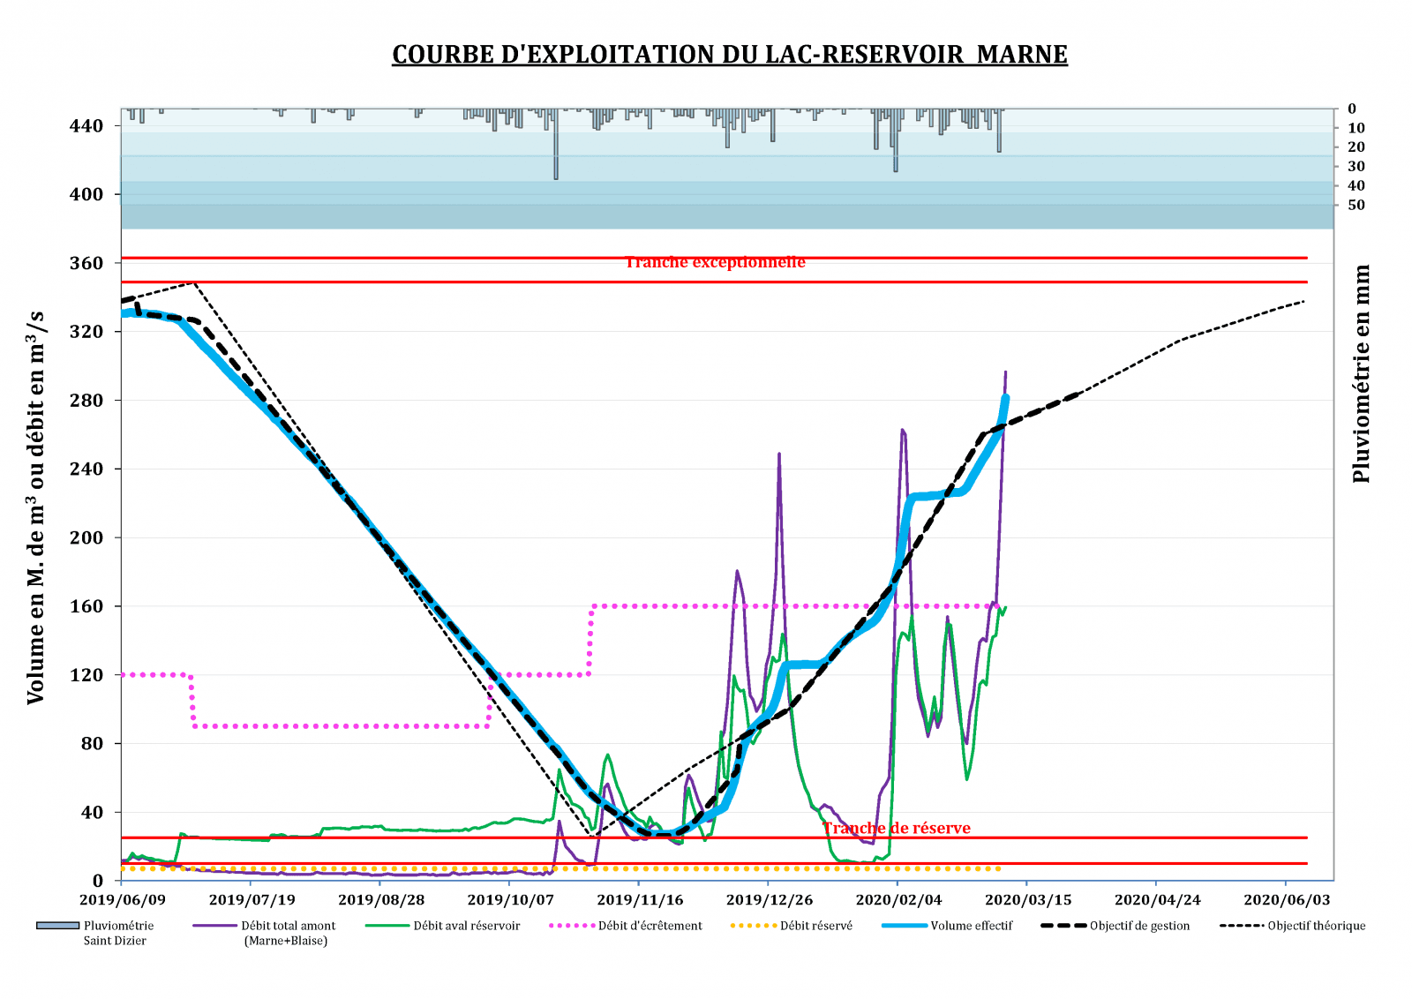Click the Tranche exceptionnelle red label
The image size is (1412, 999).
tap(715, 262)
